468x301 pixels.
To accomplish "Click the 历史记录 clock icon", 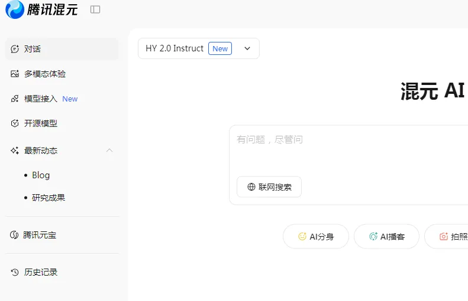I will pos(15,272).
